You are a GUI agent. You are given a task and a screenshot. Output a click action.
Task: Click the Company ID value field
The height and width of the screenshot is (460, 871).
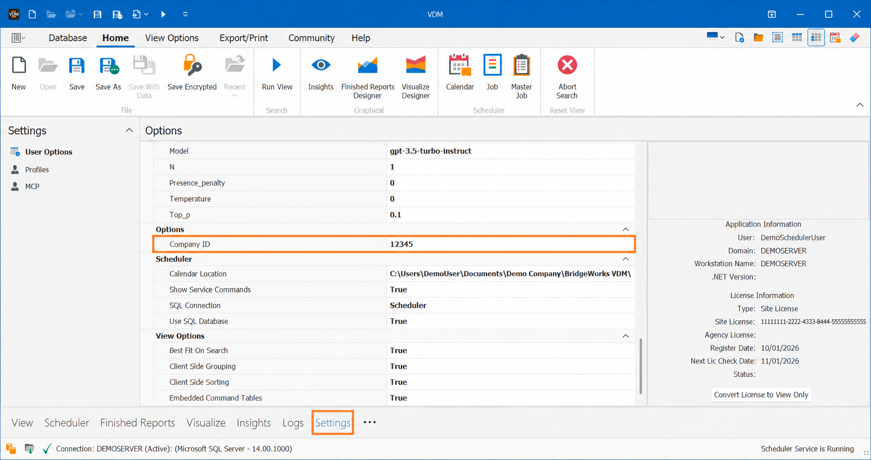click(x=511, y=244)
